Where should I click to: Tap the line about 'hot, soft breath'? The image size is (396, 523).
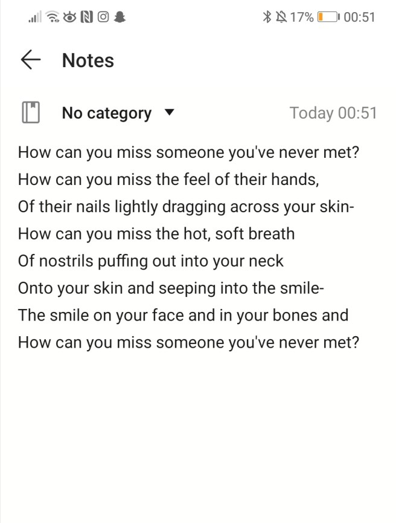point(156,233)
